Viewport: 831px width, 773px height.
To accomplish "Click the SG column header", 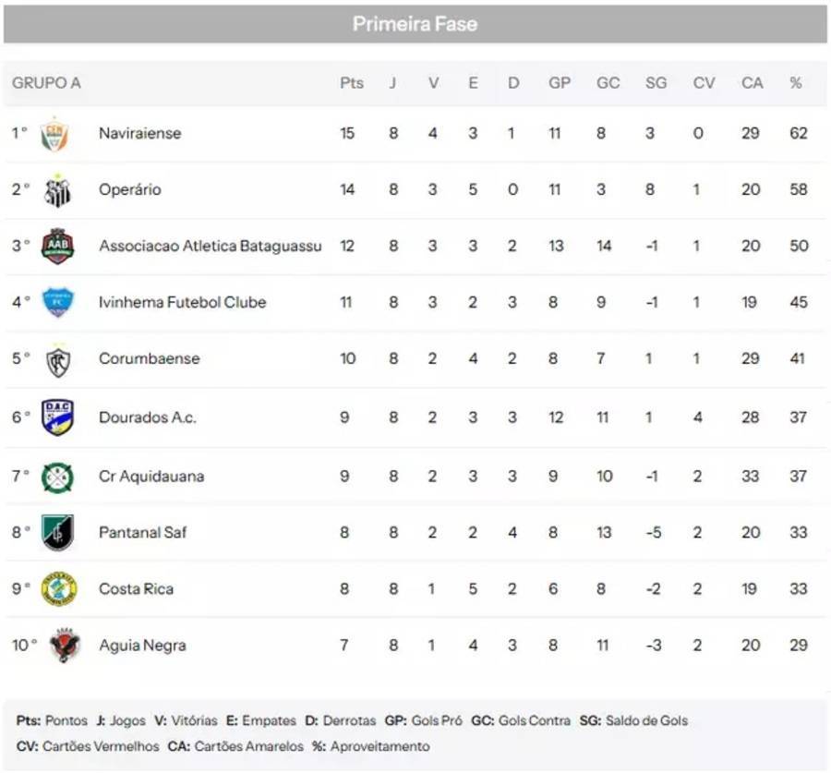I will [656, 83].
